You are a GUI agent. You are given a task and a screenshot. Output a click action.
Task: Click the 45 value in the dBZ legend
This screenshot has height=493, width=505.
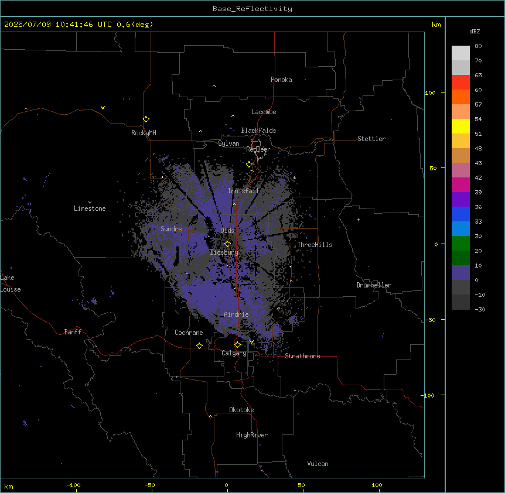point(478,163)
